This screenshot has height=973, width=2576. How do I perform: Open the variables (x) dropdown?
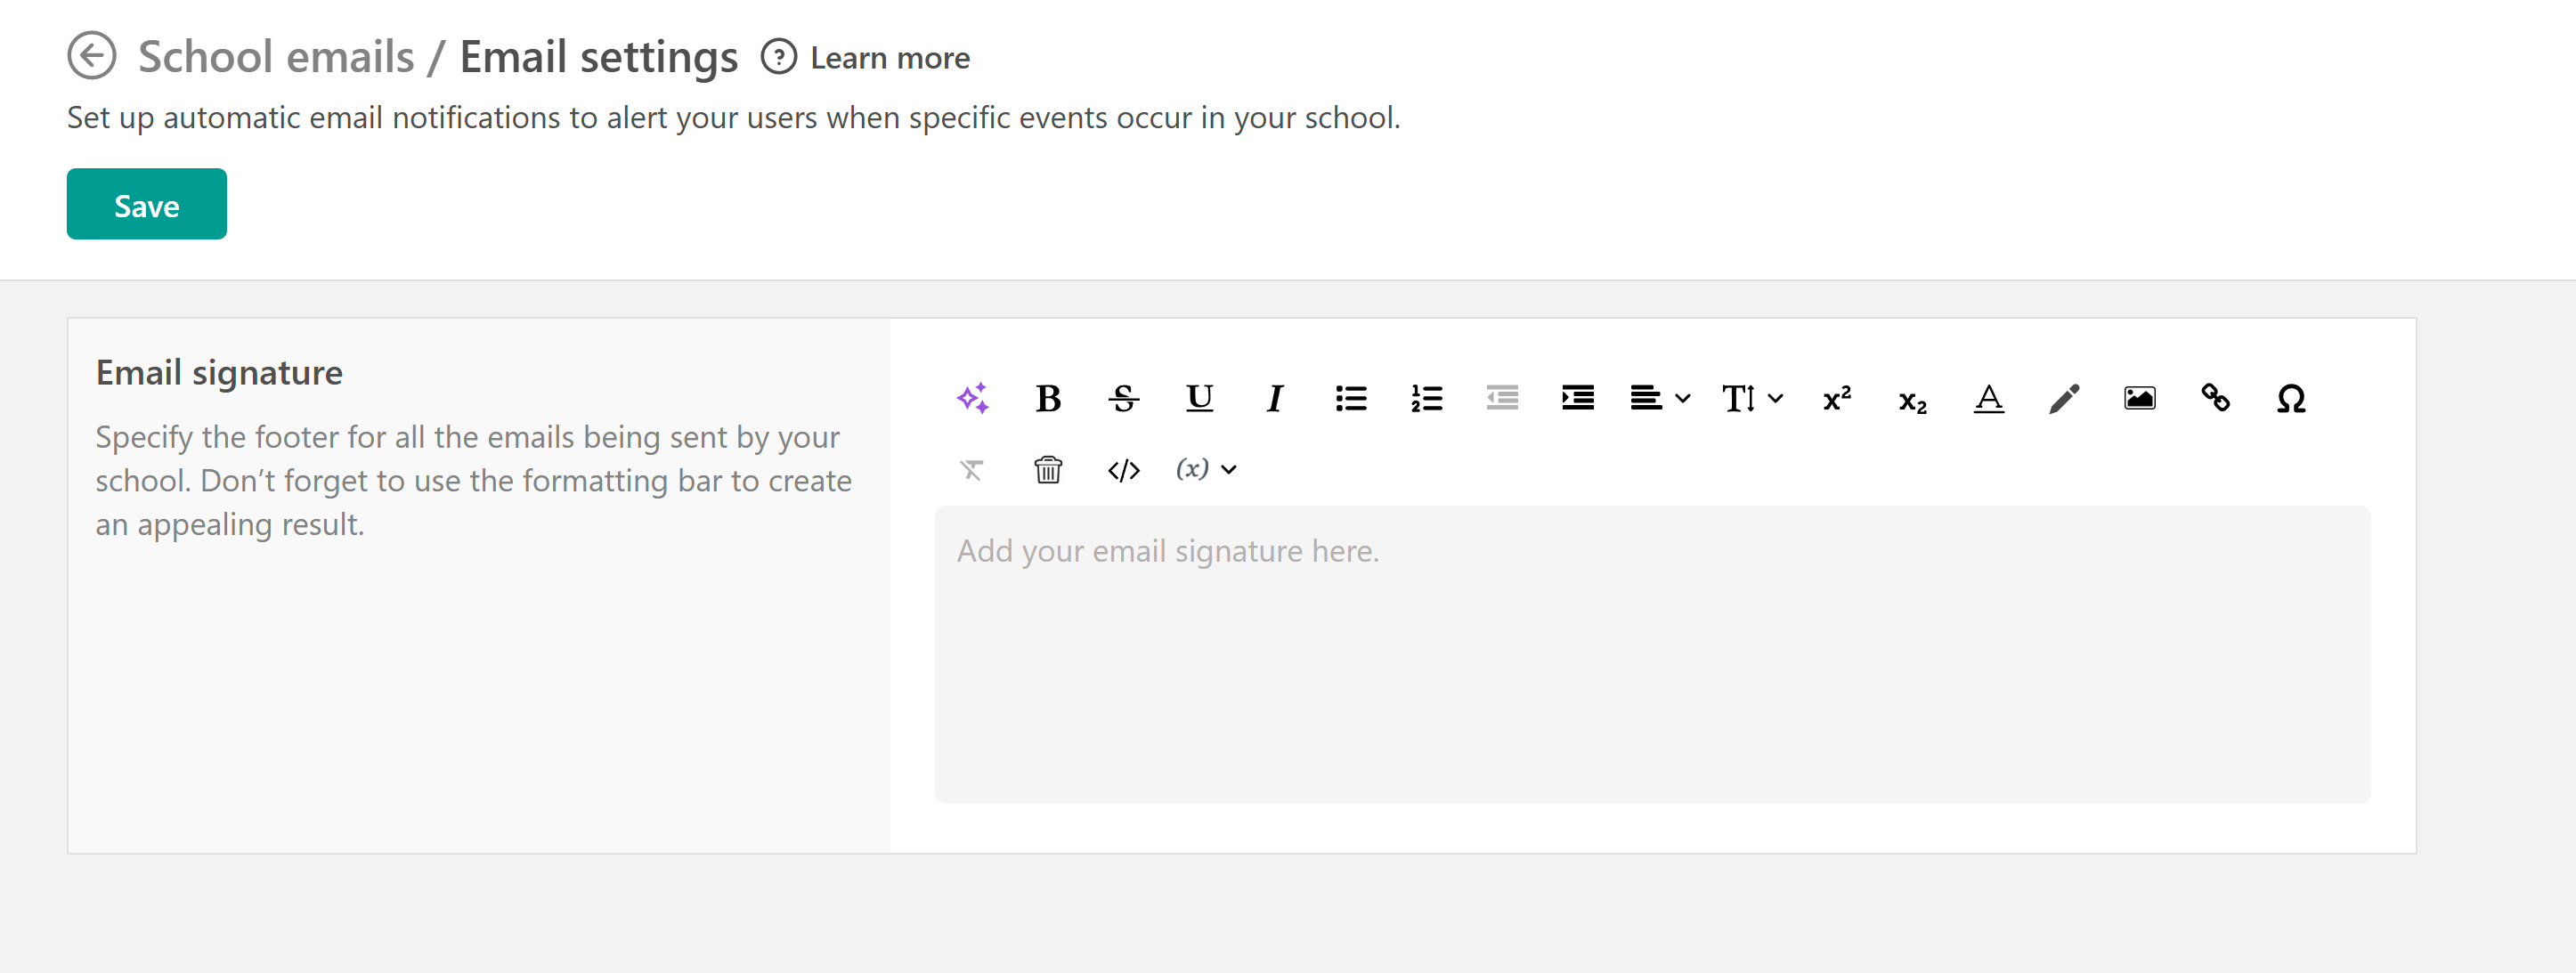(x=1206, y=469)
